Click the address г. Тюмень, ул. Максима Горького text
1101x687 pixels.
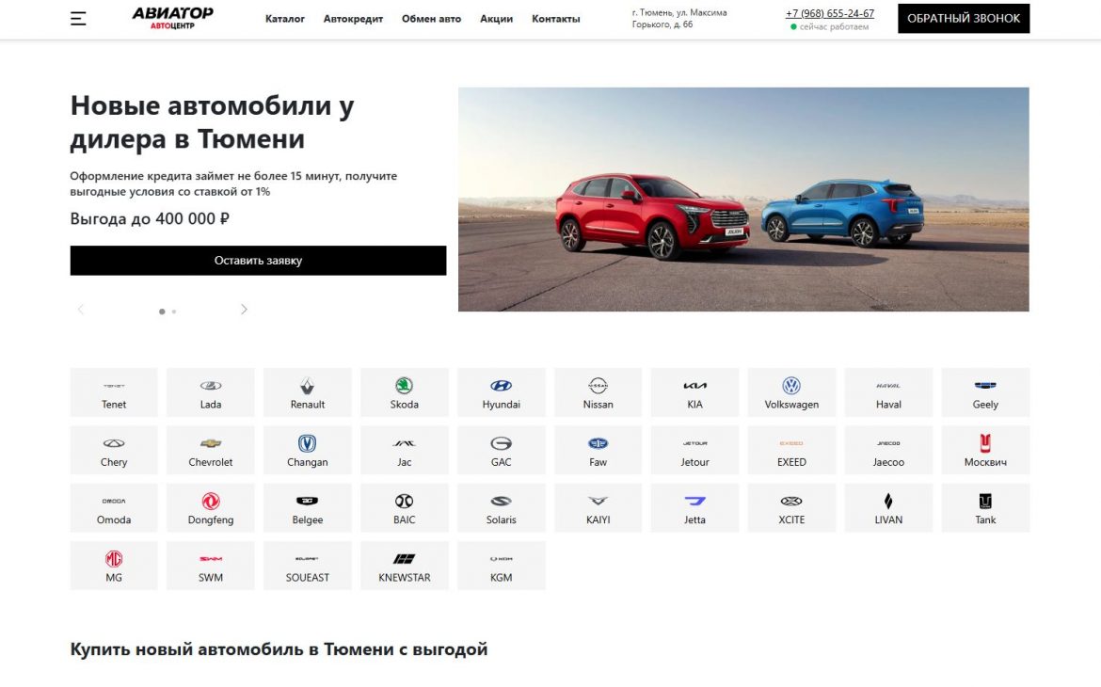coord(679,19)
